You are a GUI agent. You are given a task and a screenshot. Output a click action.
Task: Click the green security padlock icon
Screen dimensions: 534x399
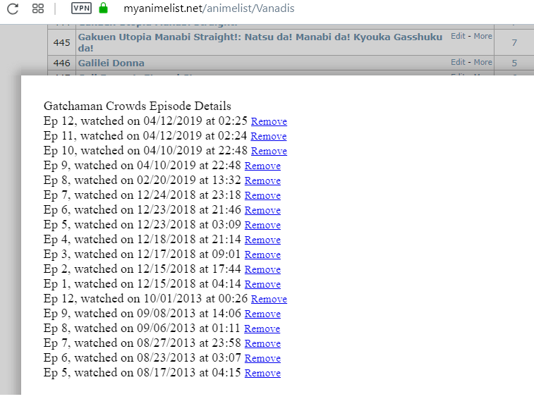pyautogui.click(x=104, y=8)
